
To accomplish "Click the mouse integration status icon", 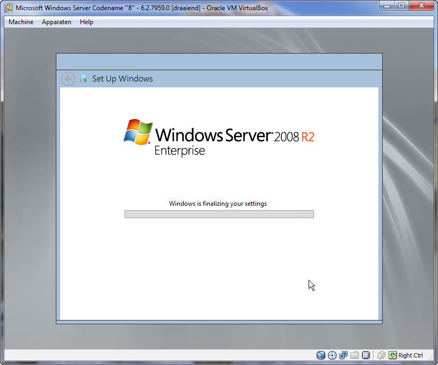I will (381, 355).
